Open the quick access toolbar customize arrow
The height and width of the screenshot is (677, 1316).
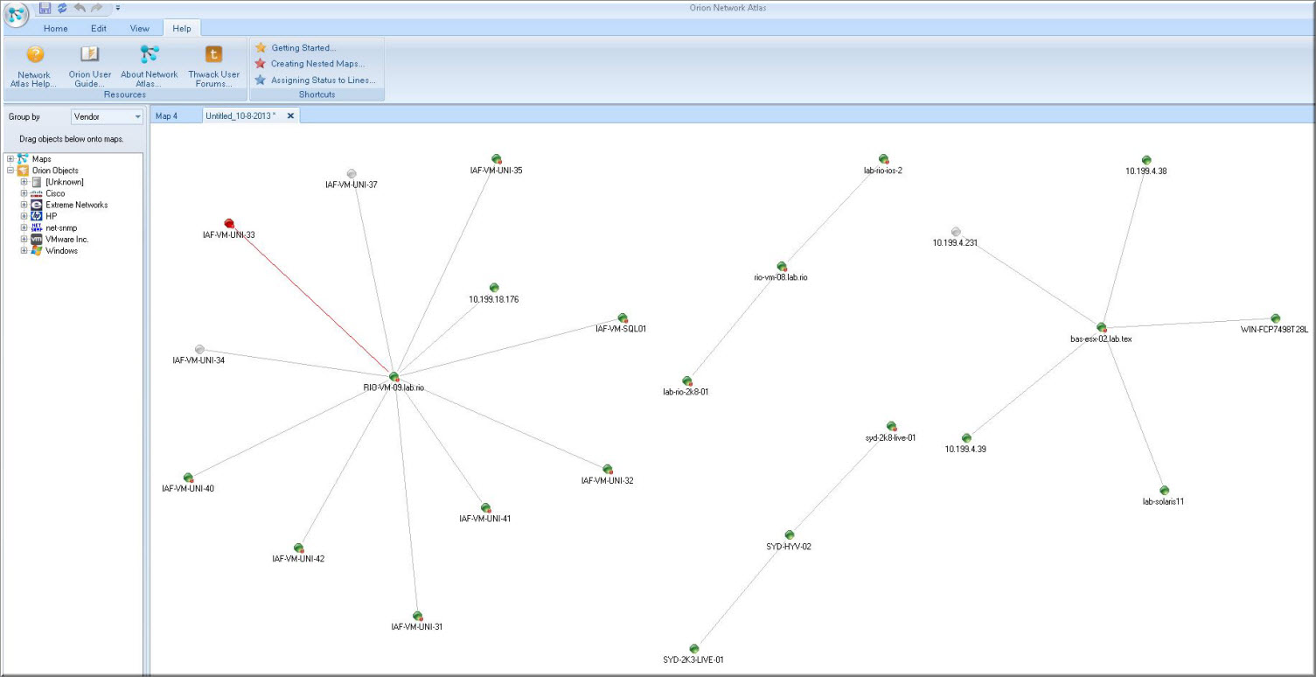117,8
